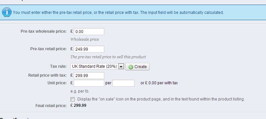Click the "Pre-tax retail price:" label
Image resolution: width=266 pixels, height=119 pixels.
click(48, 49)
